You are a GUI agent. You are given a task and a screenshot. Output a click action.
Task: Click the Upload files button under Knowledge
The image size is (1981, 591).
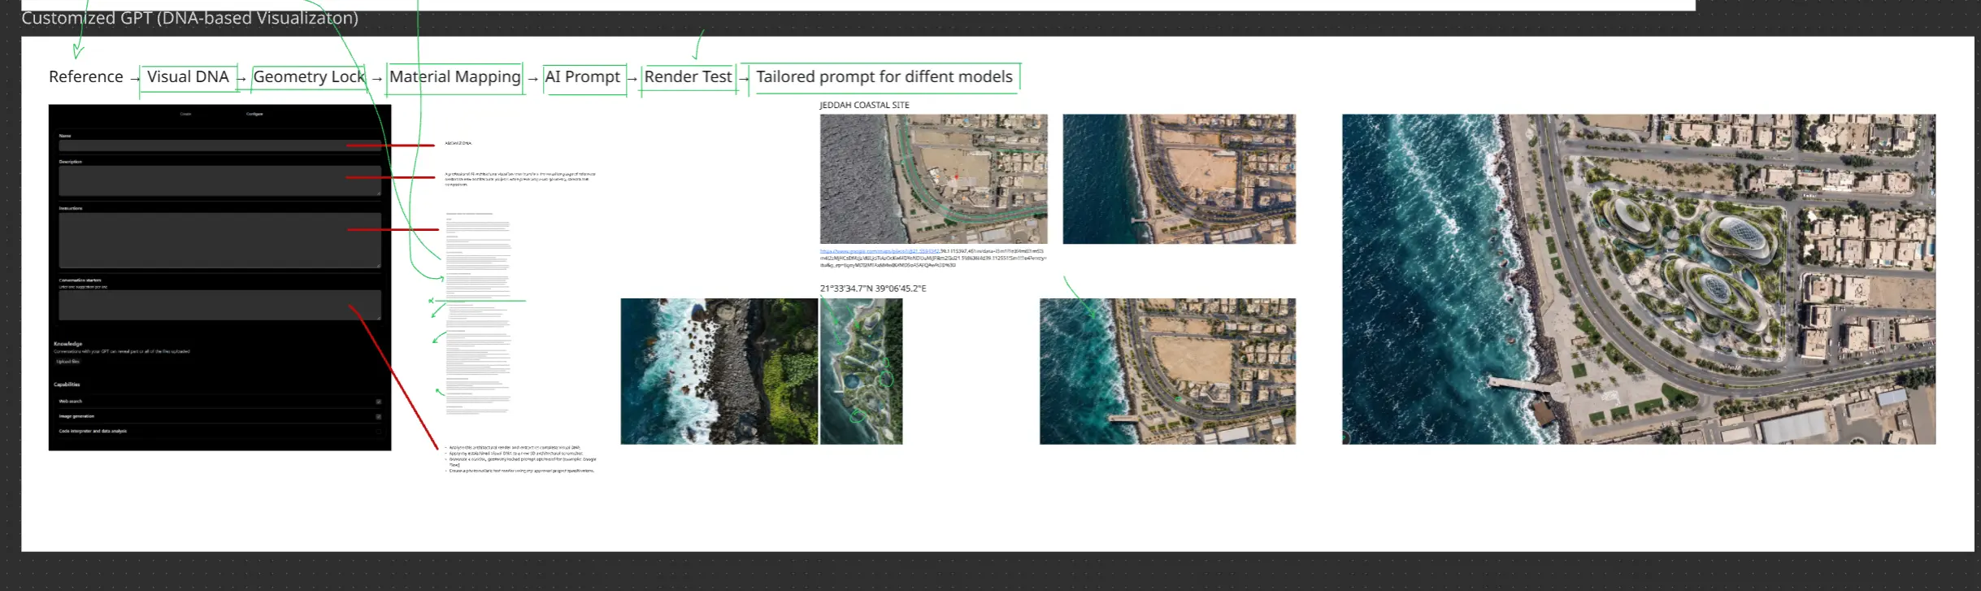coord(68,362)
